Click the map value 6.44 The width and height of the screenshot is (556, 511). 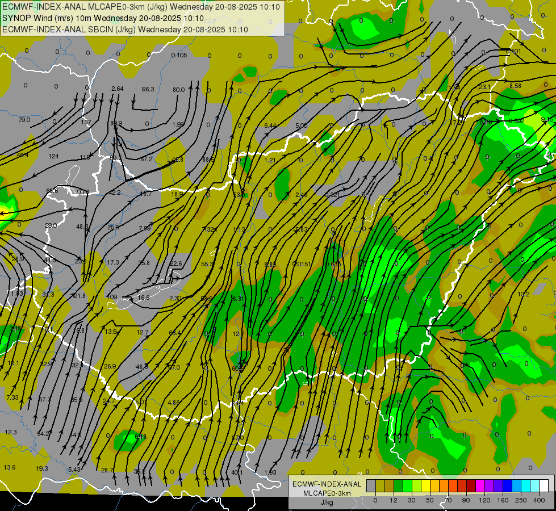pos(270,125)
